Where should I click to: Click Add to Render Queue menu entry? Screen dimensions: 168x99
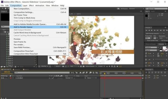[x=39, y=27]
